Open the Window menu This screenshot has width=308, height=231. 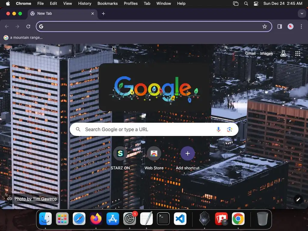[164, 4]
